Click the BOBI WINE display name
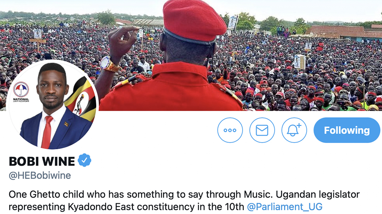This screenshot has height=214, width=382. (x=42, y=161)
